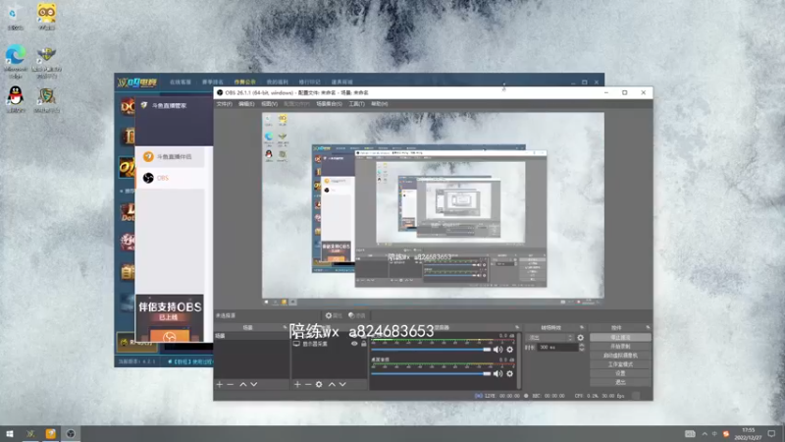The height and width of the screenshot is (442, 785).
Task: Open 文件(F) menu in OBS
Action: (225, 104)
